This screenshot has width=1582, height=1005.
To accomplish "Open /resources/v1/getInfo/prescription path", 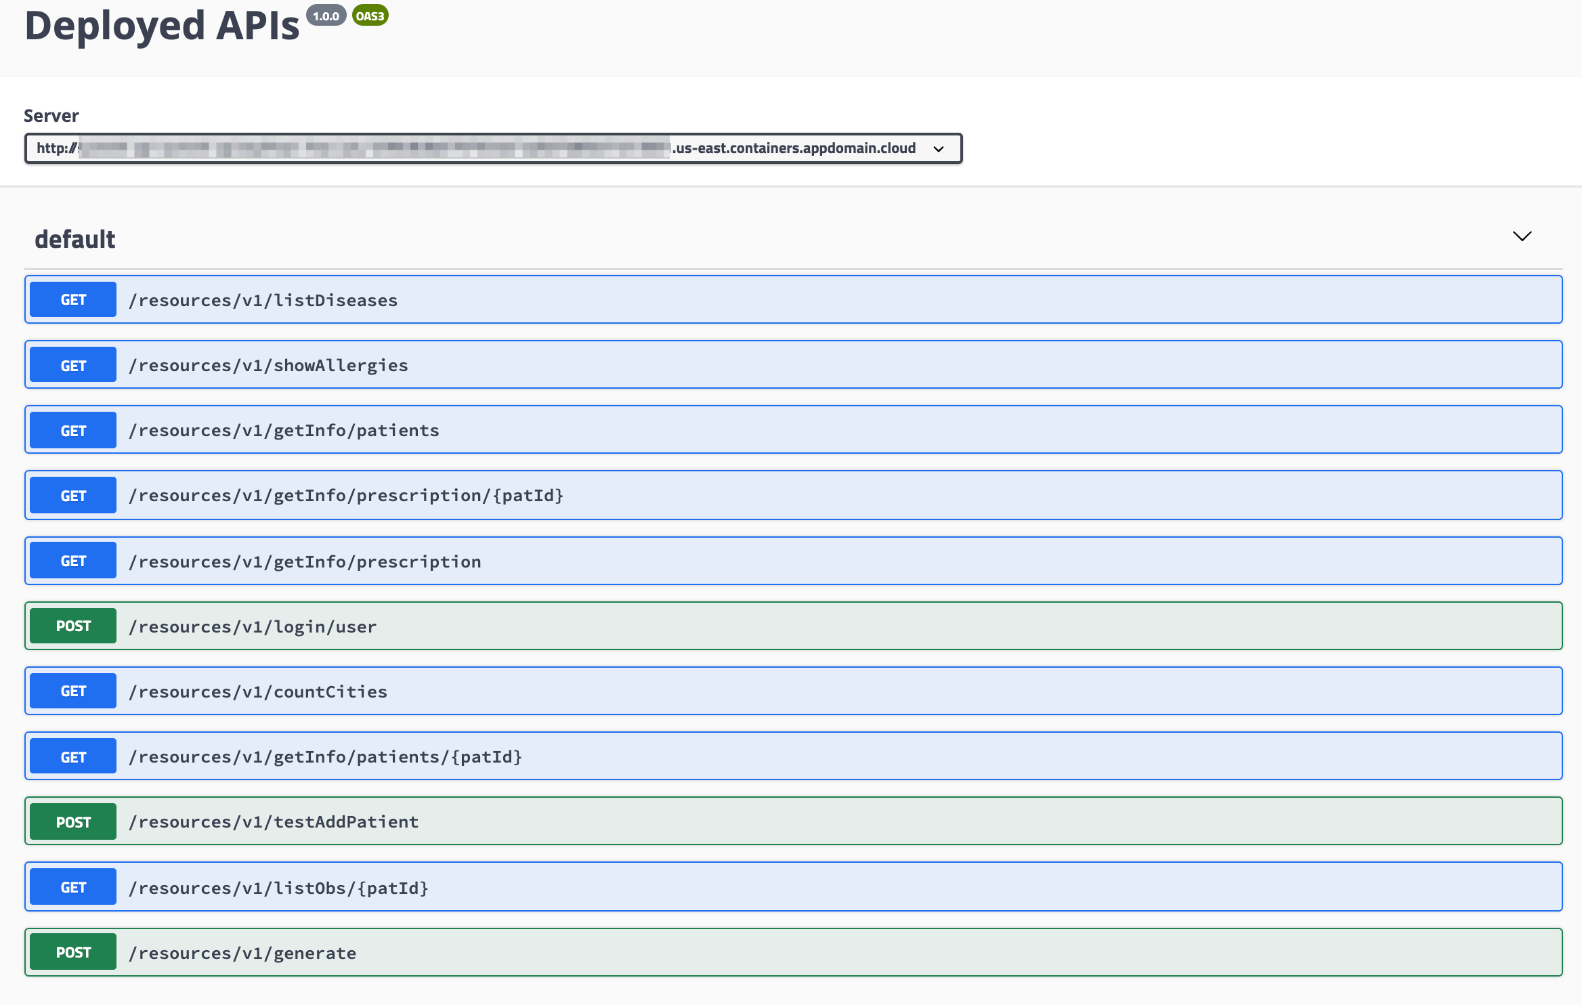I will pyautogui.click(x=305, y=561).
